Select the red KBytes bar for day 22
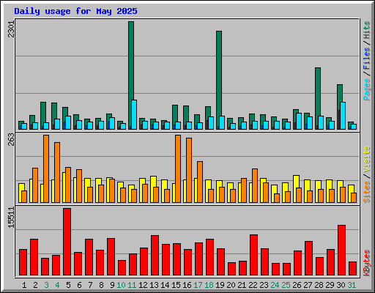Screen dimensions: 375x293 (253, 255)
